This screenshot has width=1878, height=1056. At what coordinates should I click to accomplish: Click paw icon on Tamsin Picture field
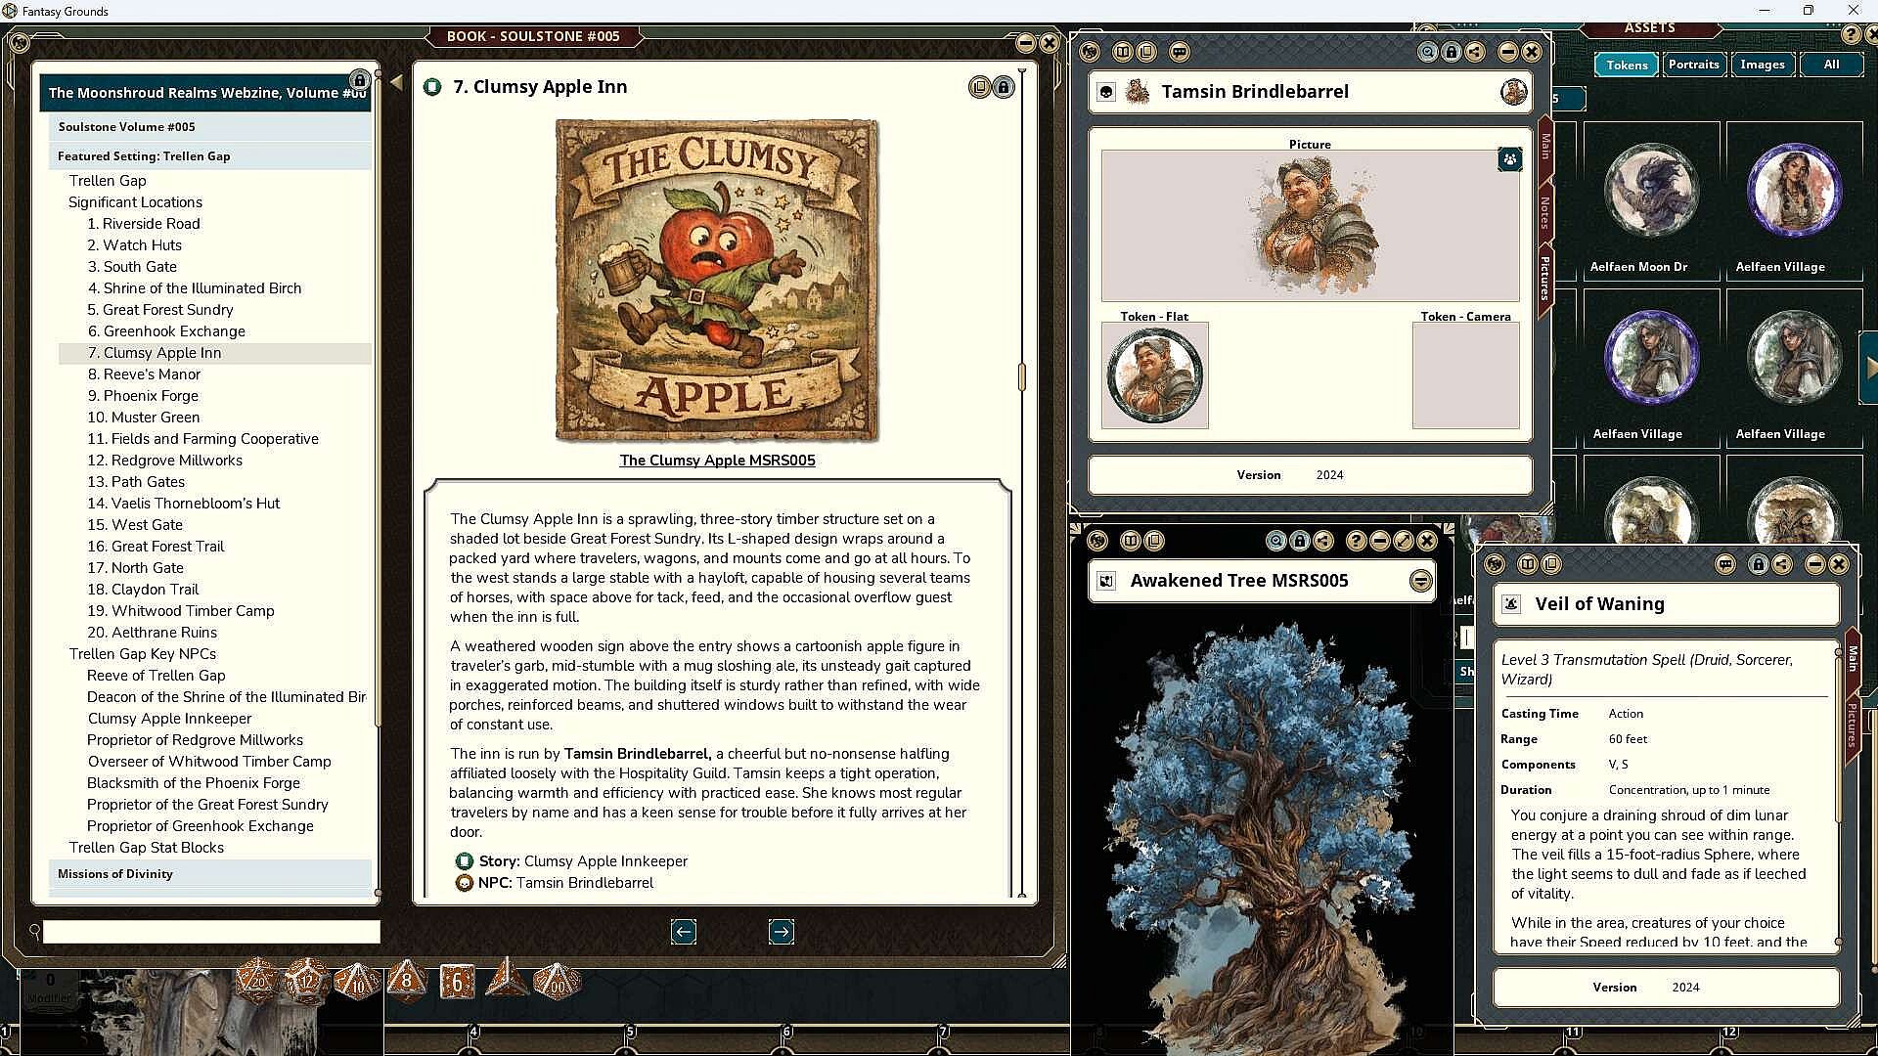click(1509, 158)
